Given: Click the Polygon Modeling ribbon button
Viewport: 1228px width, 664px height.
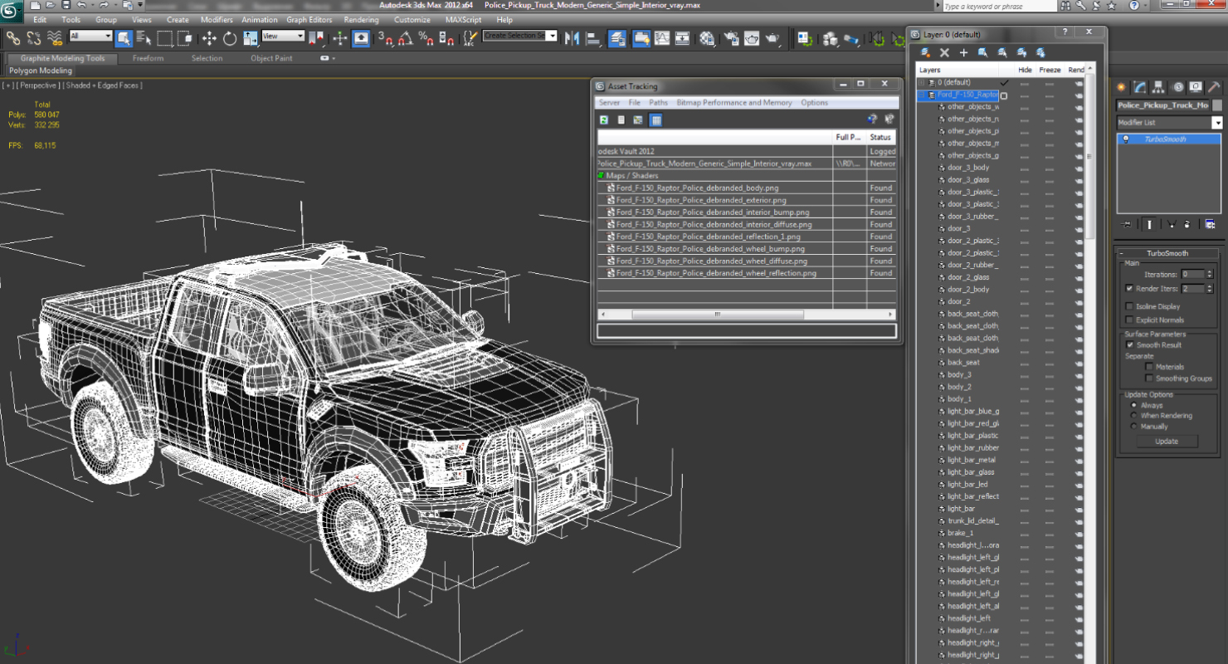Looking at the screenshot, I should click(x=41, y=71).
